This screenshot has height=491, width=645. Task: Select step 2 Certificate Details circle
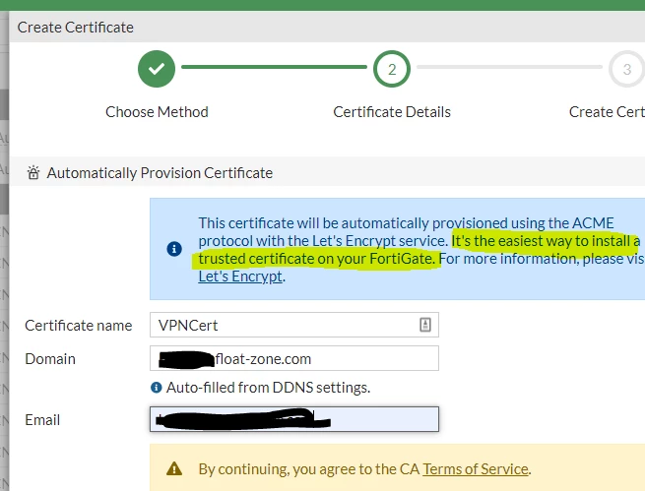(x=392, y=69)
